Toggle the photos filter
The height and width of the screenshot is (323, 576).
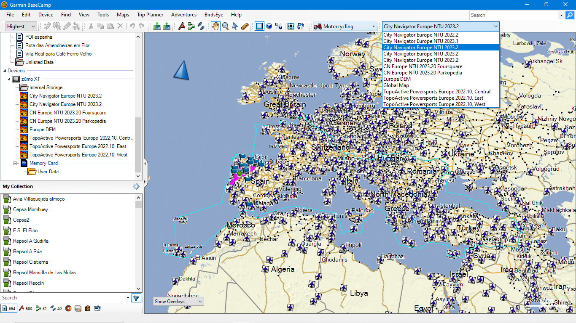97,308
